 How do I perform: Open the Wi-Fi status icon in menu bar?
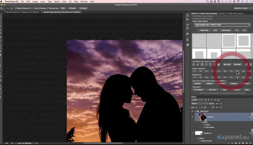(238, 1)
